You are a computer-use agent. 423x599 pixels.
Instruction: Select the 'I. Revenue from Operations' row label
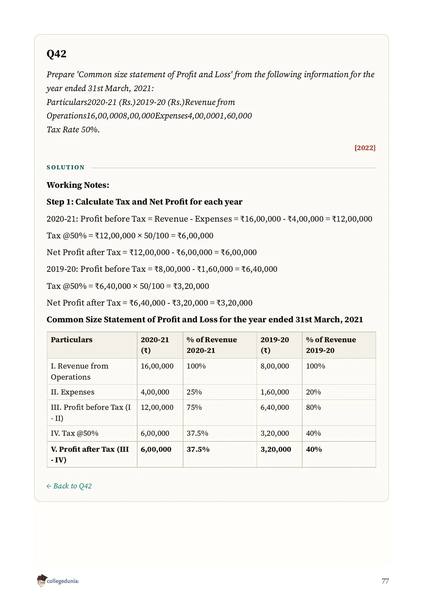[92, 371]
